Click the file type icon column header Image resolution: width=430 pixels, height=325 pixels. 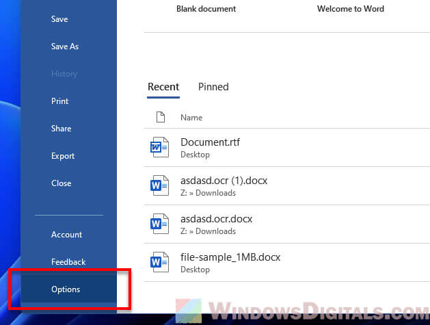point(161,117)
